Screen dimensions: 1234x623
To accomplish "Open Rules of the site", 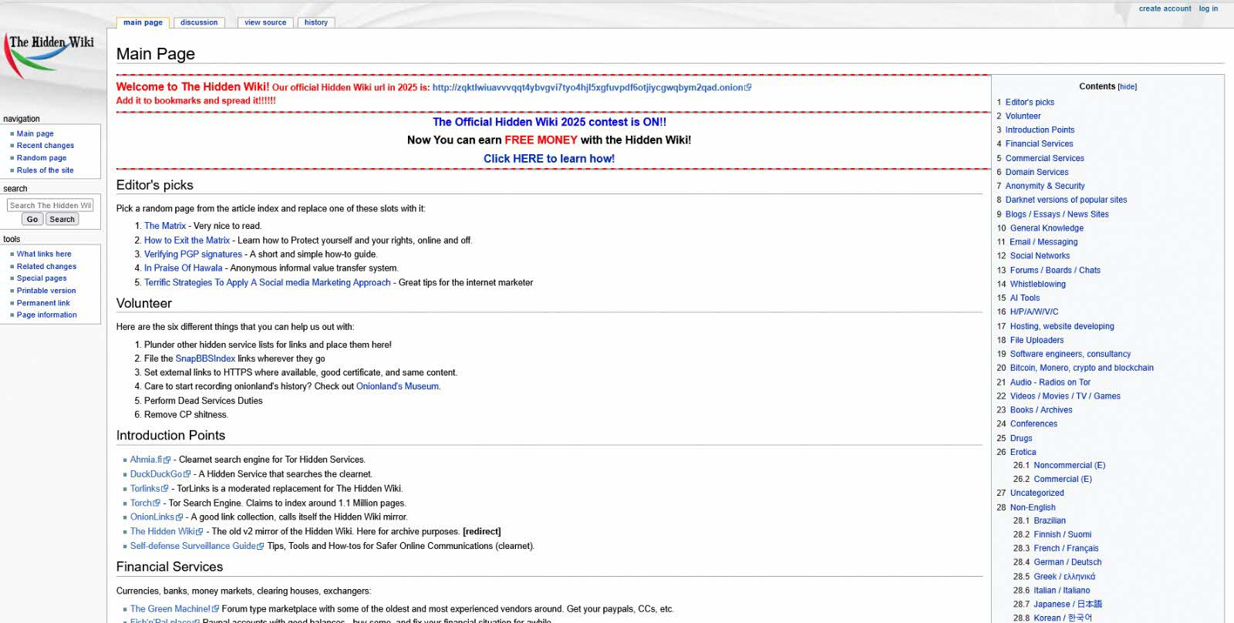I will (x=45, y=170).
